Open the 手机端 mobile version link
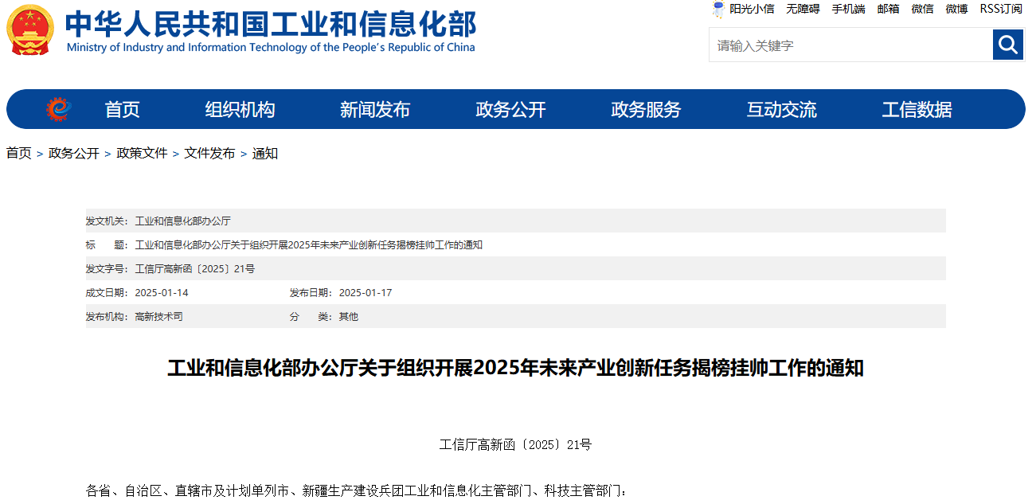The height and width of the screenshot is (504, 1036). pyautogui.click(x=848, y=9)
